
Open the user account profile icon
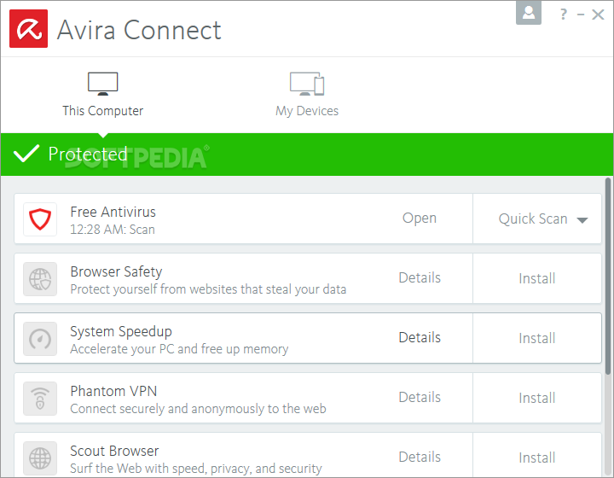pyautogui.click(x=529, y=13)
